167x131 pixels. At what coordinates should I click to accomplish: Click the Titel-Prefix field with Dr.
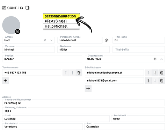[x=139, y=40]
